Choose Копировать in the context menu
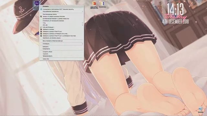 [x=61, y=49]
